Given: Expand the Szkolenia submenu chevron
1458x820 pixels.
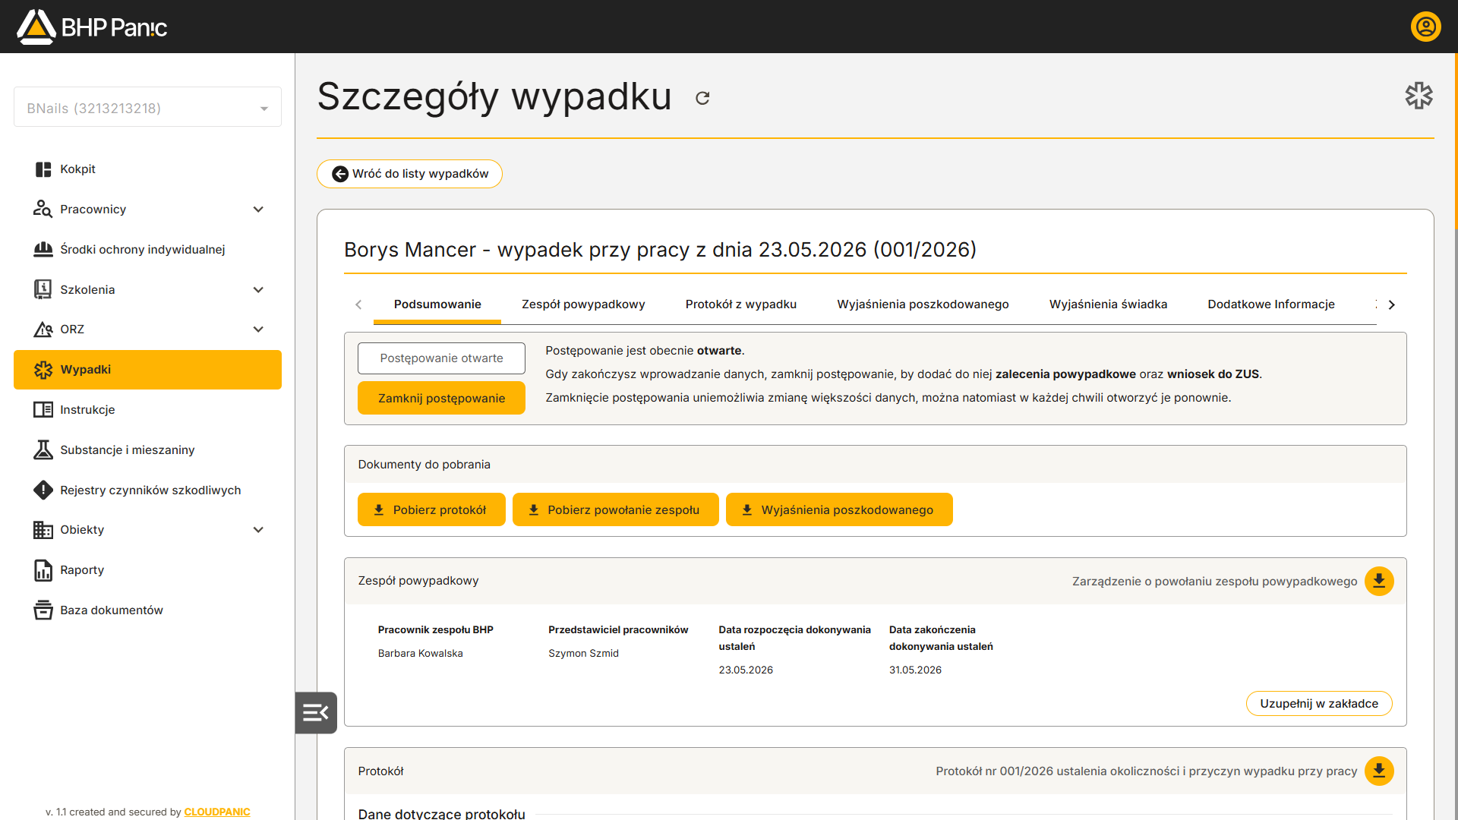Looking at the screenshot, I should tap(258, 289).
